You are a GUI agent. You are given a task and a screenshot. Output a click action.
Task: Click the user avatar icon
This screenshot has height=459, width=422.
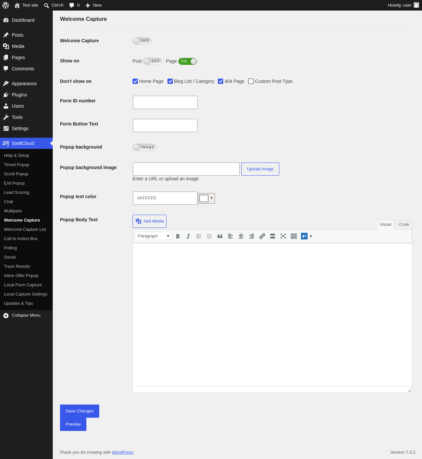pos(416,5)
